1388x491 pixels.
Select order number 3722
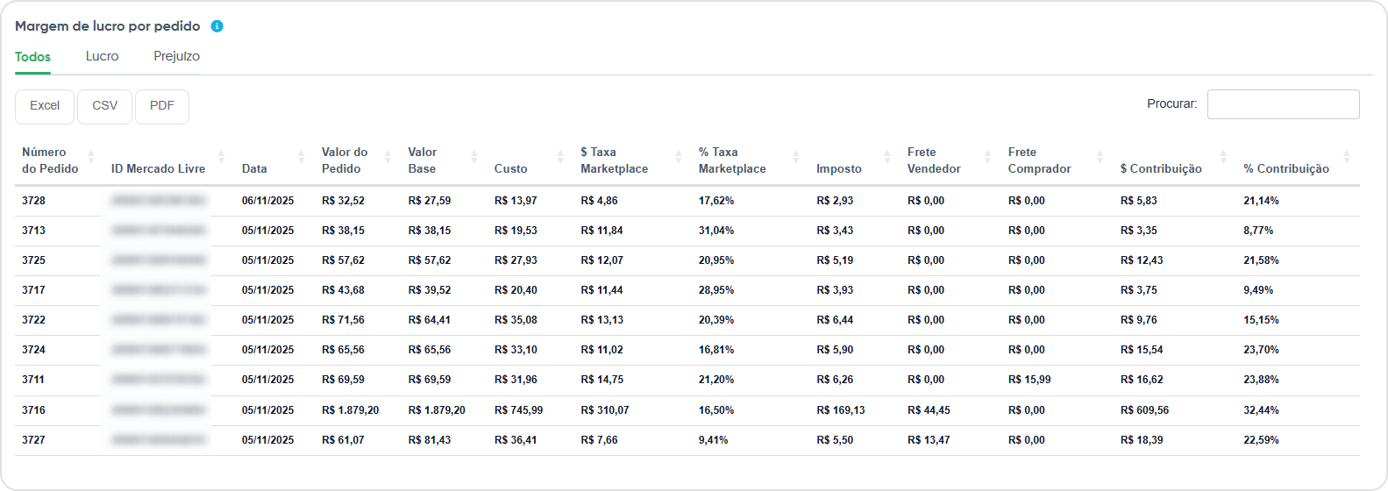point(33,320)
